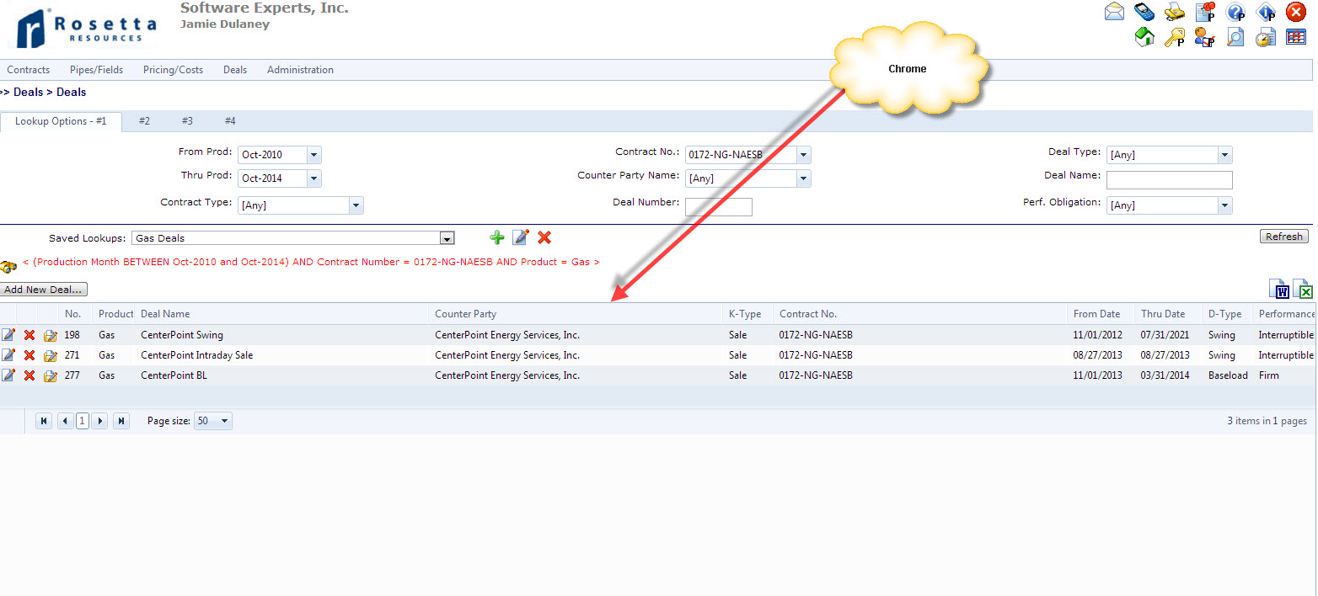Switch to lookup tab #4

[230, 121]
